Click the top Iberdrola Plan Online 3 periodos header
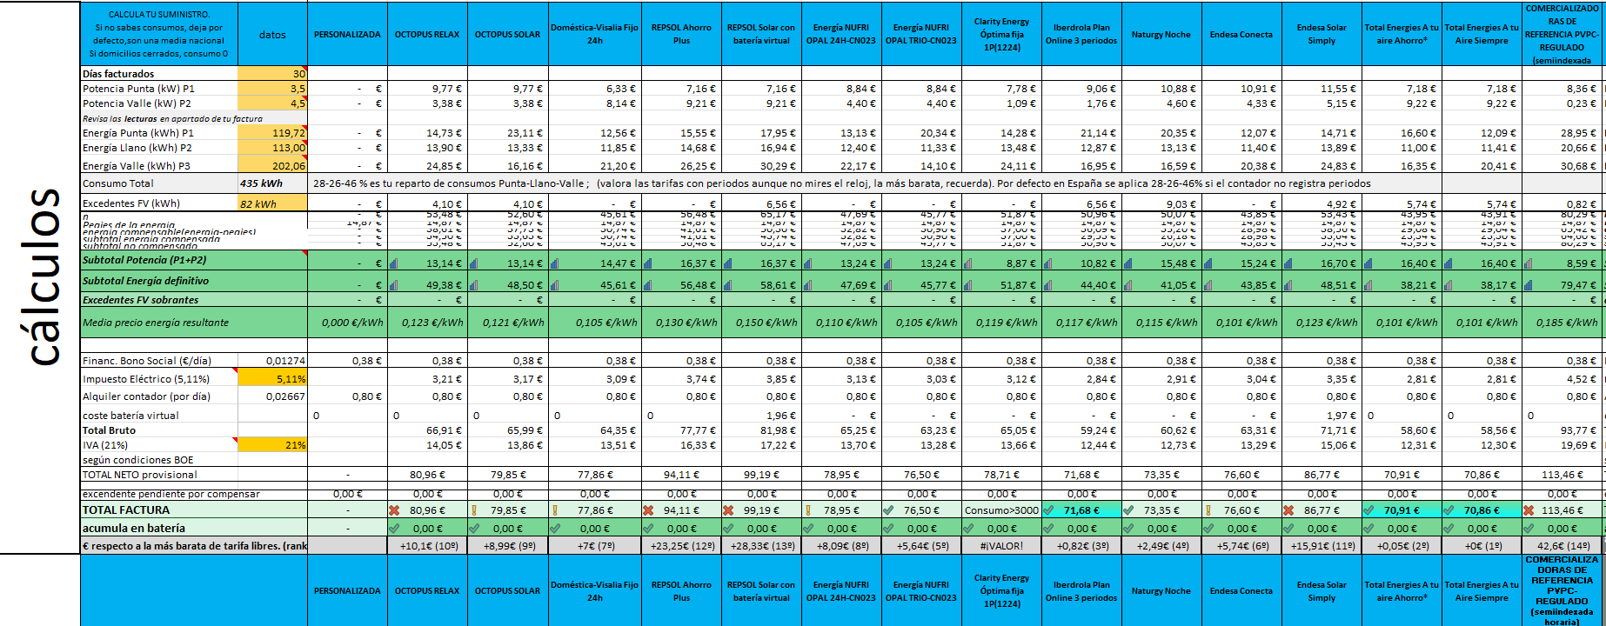This screenshot has width=1606, height=626. pos(1081,35)
